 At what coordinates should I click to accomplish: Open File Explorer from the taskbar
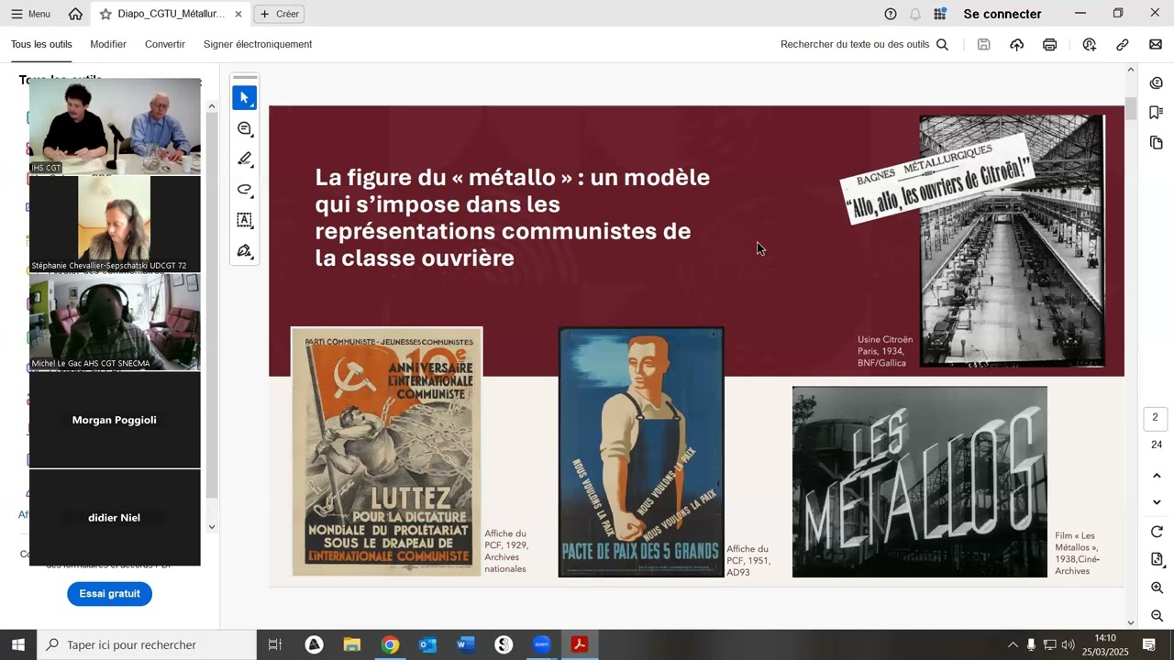[x=352, y=644]
